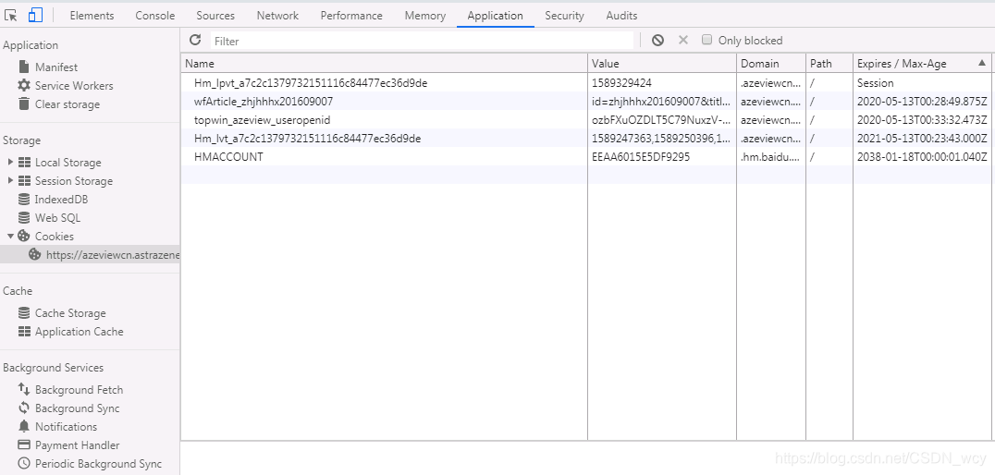Open the Audits tab
The height and width of the screenshot is (475, 995).
(621, 16)
